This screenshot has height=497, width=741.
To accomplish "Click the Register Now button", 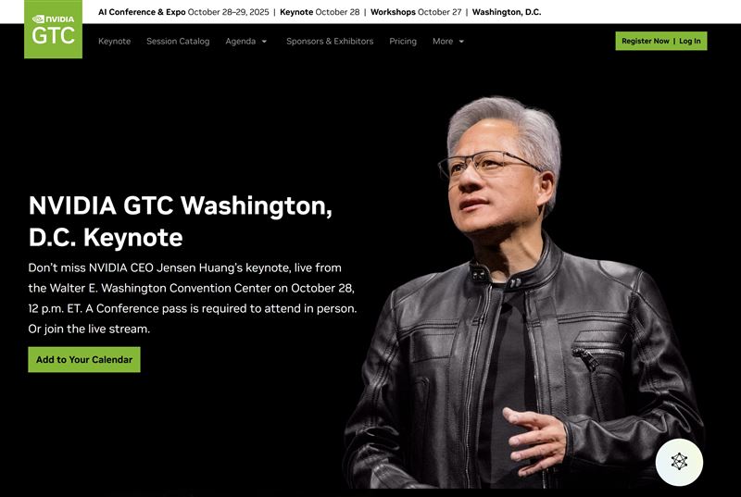I will point(645,41).
